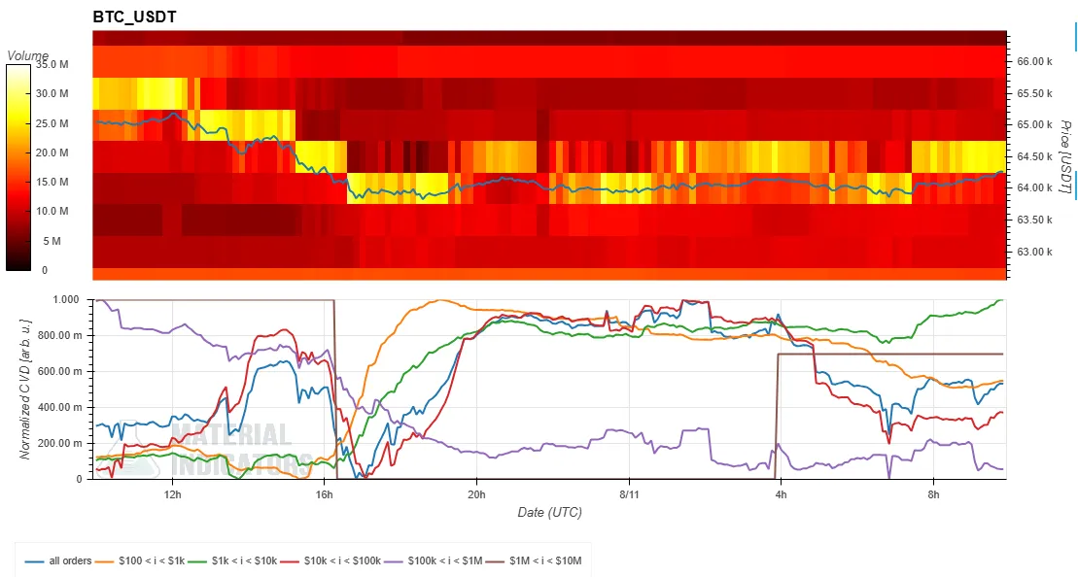Click the '20h' time axis tick
The image size is (1078, 577).
pyautogui.click(x=476, y=493)
